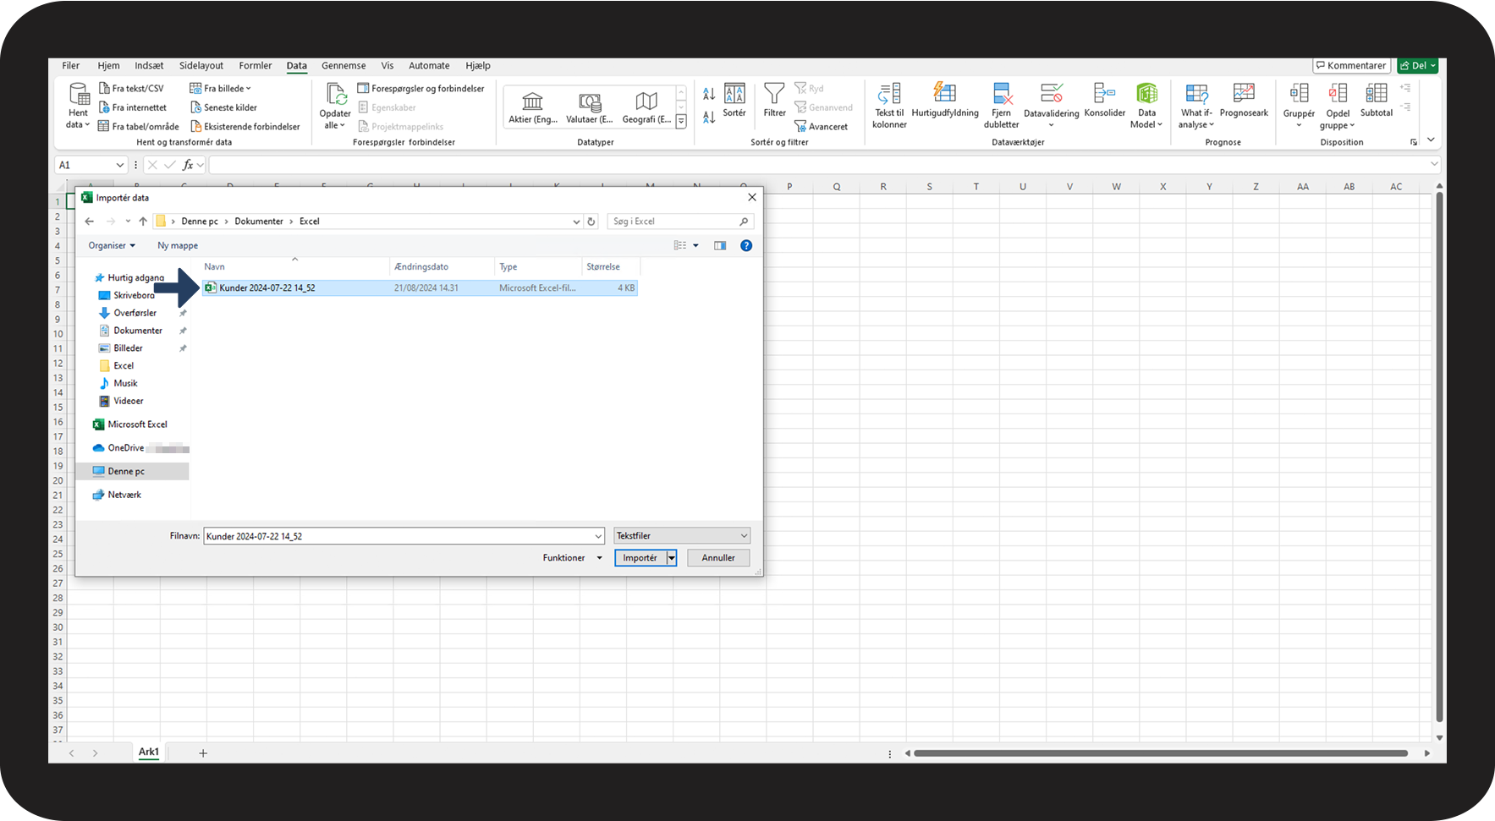
Task: Click the Tekst til kolonner icon
Action: pos(889,94)
